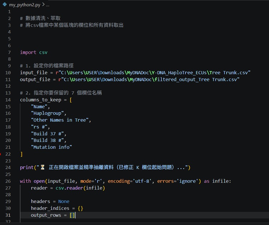Click the hourglass emoji in print statement
269x225 pixels.
42,167
